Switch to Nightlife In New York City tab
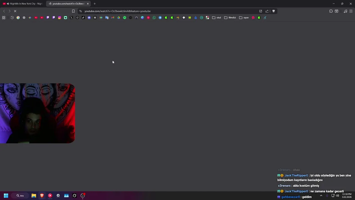355x200 pixels. [x=23, y=4]
